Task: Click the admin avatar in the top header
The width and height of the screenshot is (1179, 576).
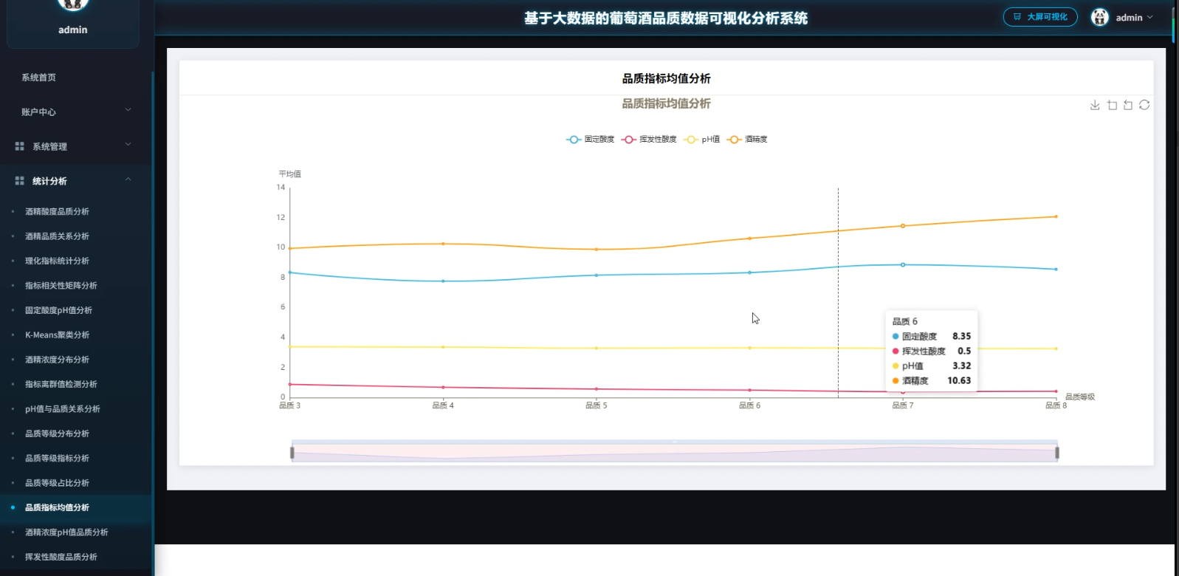Action: click(x=1100, y=17)
